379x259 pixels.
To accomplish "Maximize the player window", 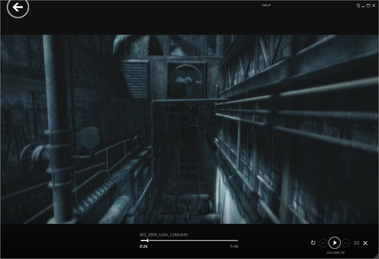I will [x=368, y=6].
